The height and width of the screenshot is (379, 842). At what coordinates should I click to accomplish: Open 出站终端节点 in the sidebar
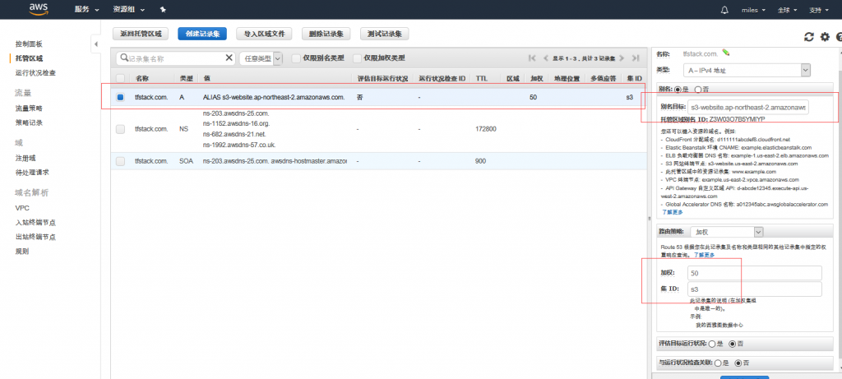click(x=36, y=237)
